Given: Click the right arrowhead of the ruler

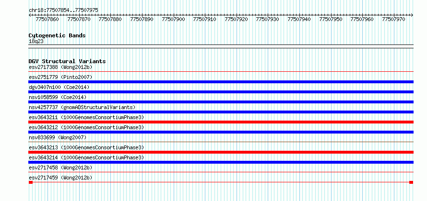Looking at the screenshot, I should 412,15.
